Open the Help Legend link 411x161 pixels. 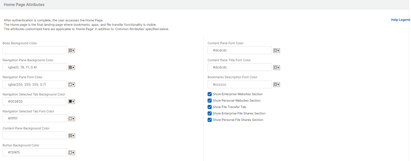pos(400,20)
